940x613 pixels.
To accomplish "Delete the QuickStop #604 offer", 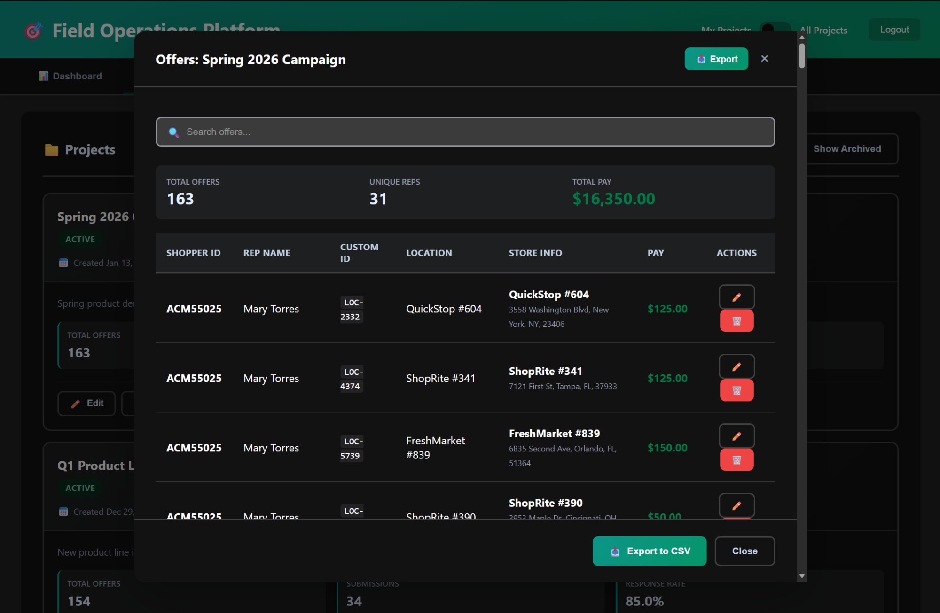I will click(736, 321).
